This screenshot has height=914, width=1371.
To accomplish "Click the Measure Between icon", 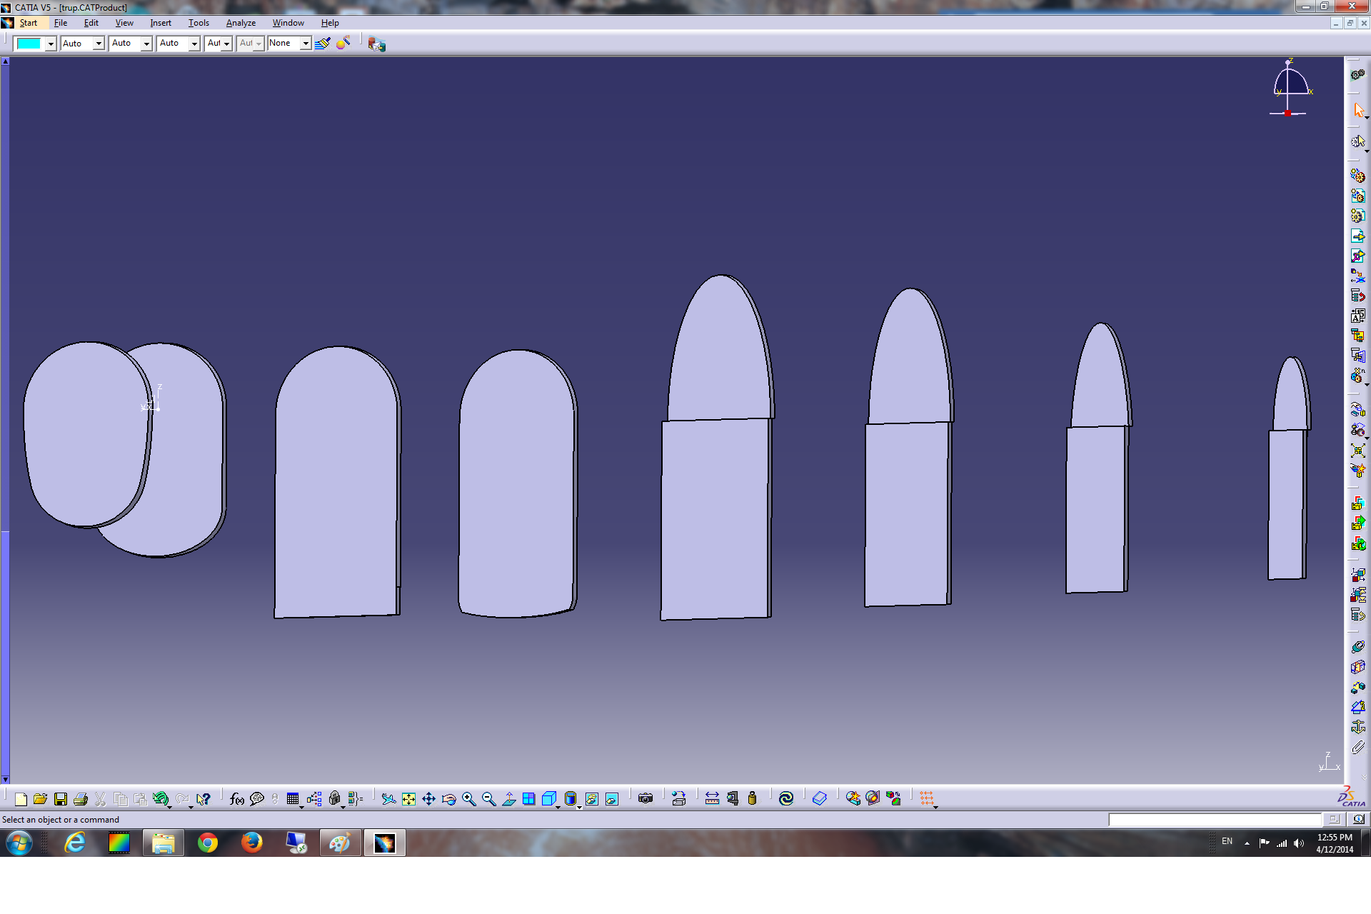I will pos(712,799).
